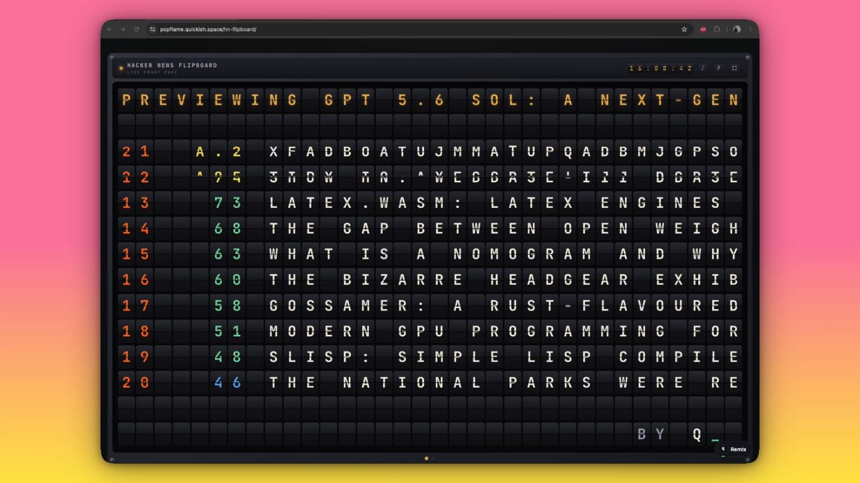Open story 13 LATEX.WASM: LATEX ENGINES
860x483 pixels.
[x=430, y=203]
